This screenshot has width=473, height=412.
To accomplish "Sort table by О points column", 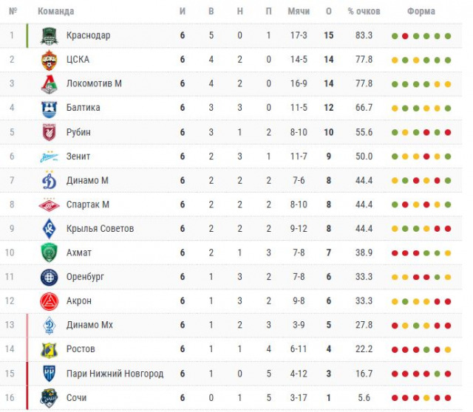I will pos(327,12).
